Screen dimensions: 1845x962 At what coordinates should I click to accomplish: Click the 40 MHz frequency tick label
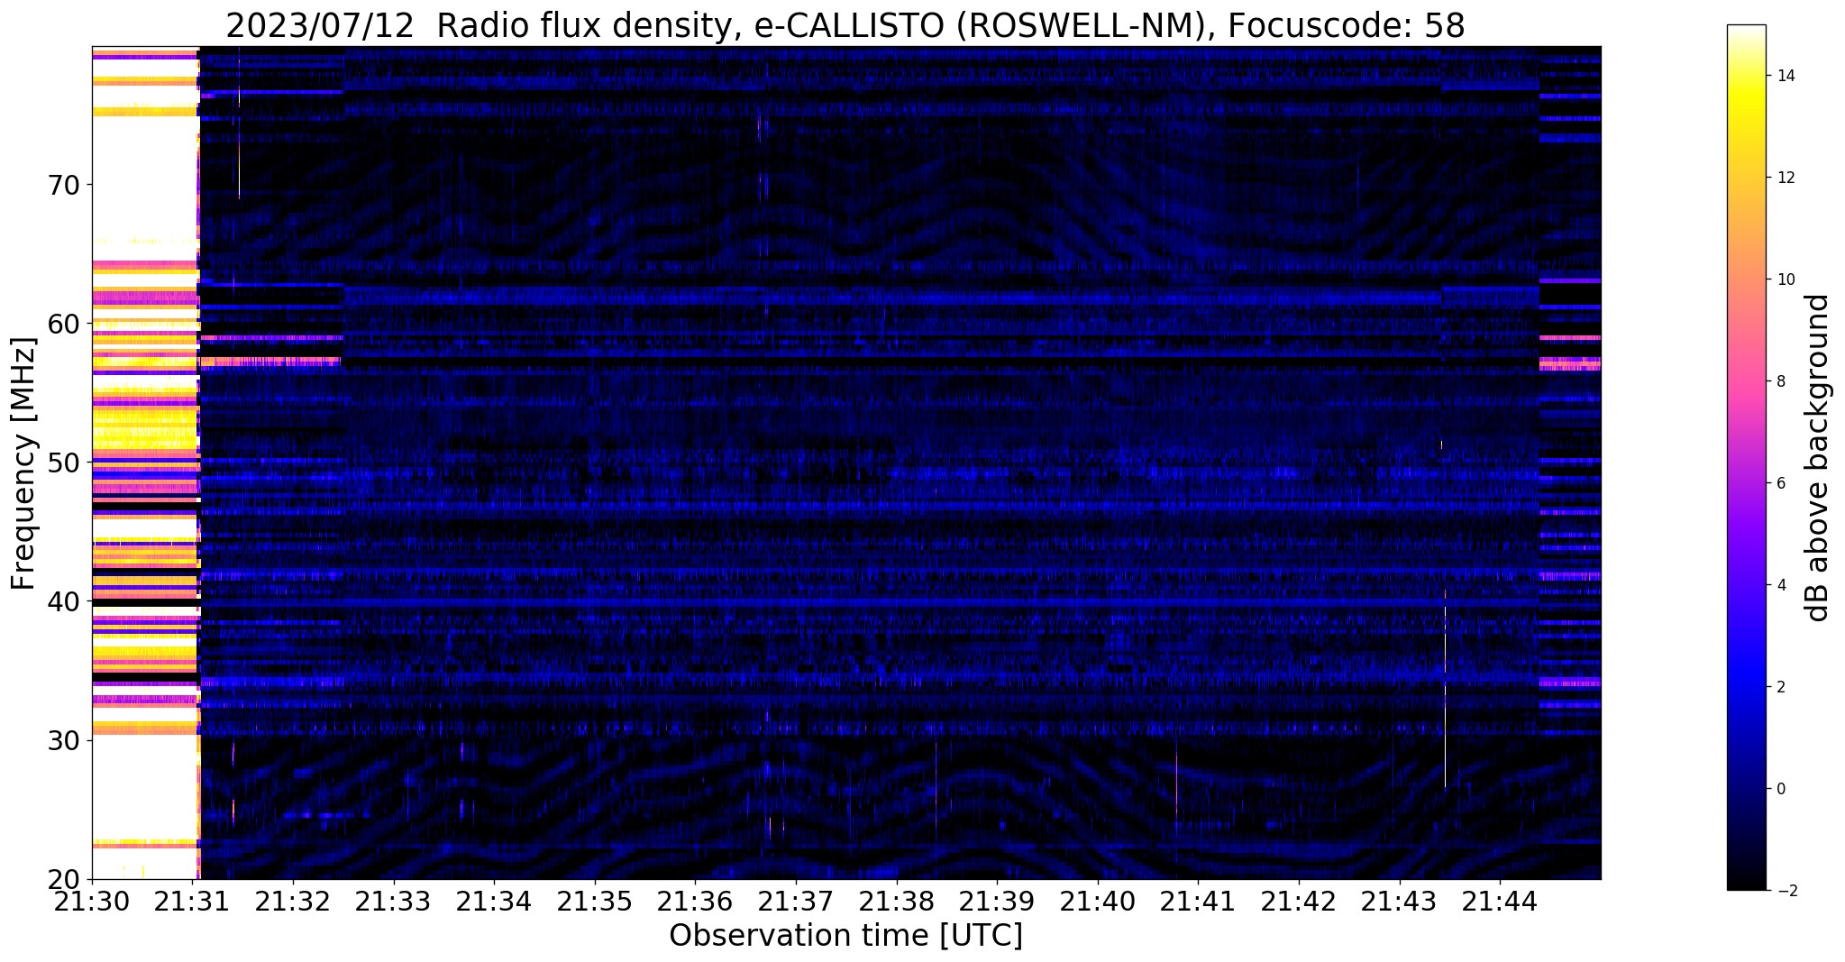[x=66, y=601]
